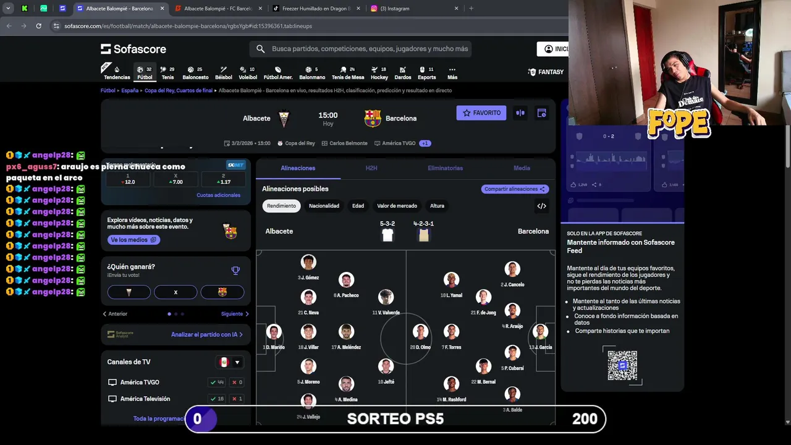Go to Siguiente card

point(235,314)
